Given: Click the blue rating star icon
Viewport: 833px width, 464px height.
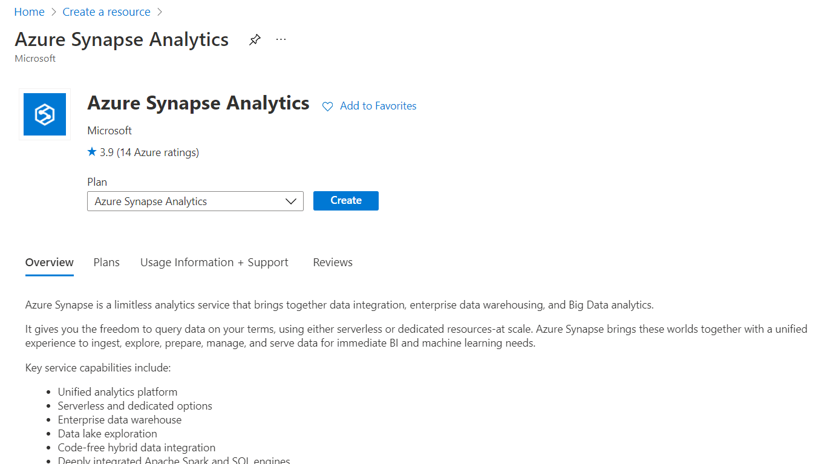Looking at the screenshot, I should pyautogui.click(x=92, y=152).
